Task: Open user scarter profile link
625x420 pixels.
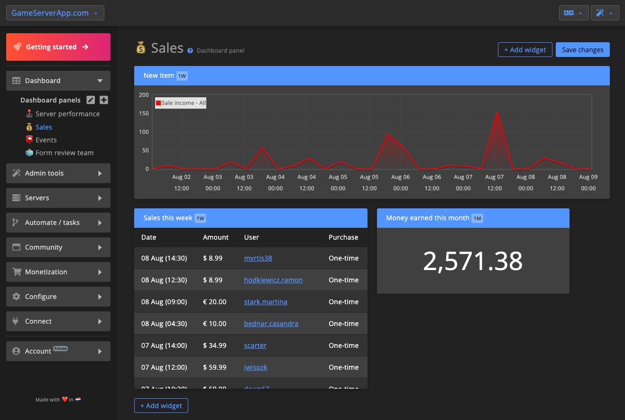Action: pos(255,345)
